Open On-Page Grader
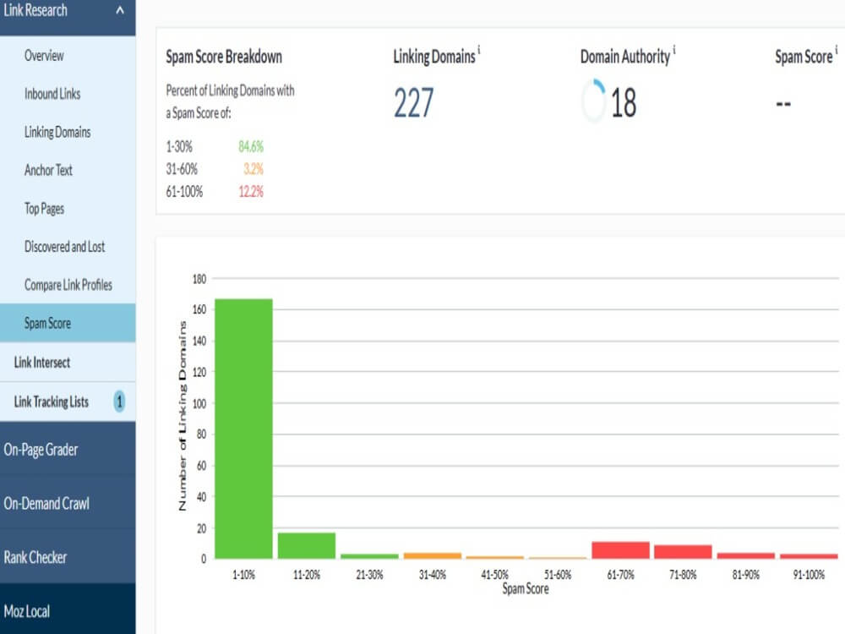The width and height of the screenshot is (845, 634). [41, 450]
